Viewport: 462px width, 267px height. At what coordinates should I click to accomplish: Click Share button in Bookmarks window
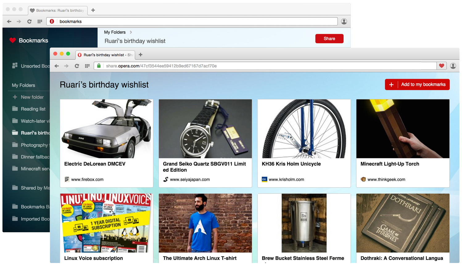[329, 38]
